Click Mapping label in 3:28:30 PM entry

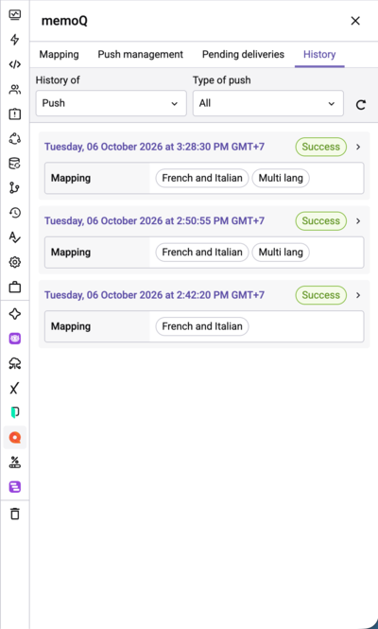(71, 178)
